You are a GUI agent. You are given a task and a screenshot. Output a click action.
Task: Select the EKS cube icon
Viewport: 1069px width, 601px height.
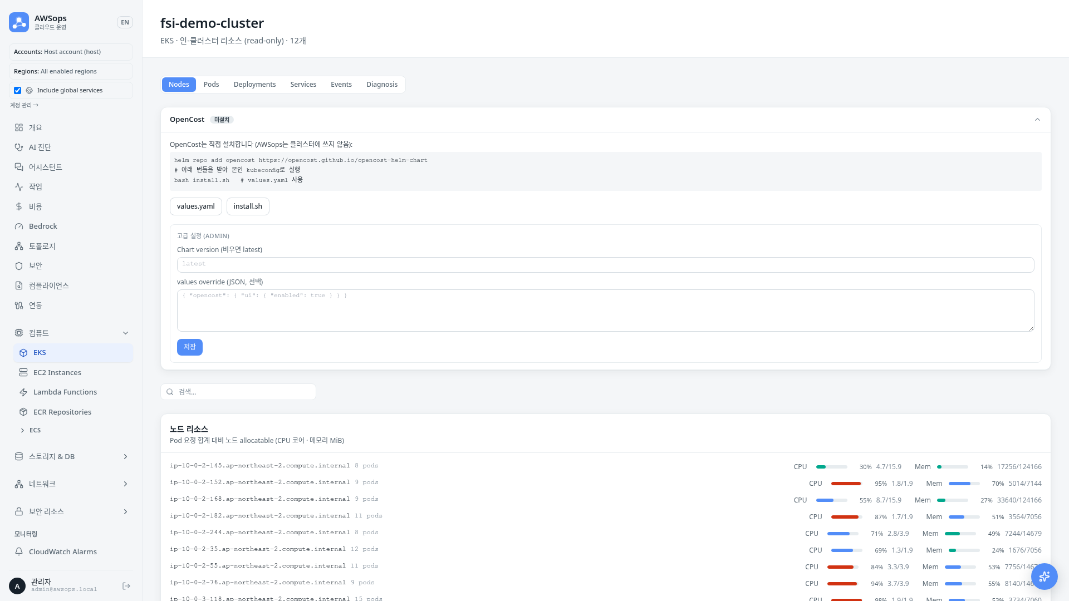tap(23, 353)
